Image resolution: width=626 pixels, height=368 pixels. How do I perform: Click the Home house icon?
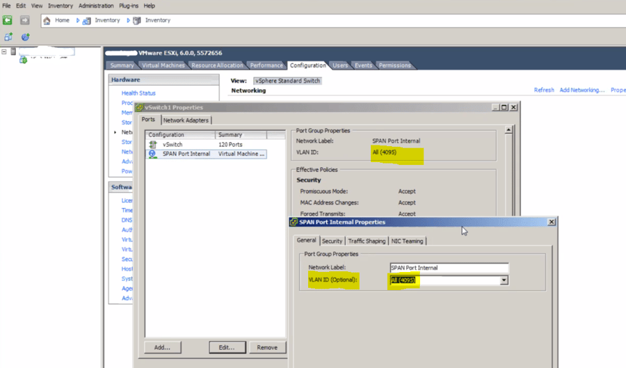[x=47, y=20]
